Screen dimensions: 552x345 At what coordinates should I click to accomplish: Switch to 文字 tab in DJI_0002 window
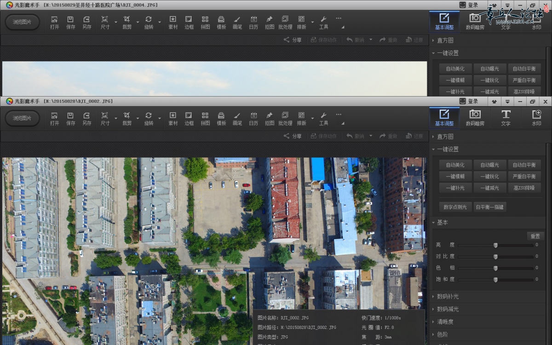(x=506, y=118)
